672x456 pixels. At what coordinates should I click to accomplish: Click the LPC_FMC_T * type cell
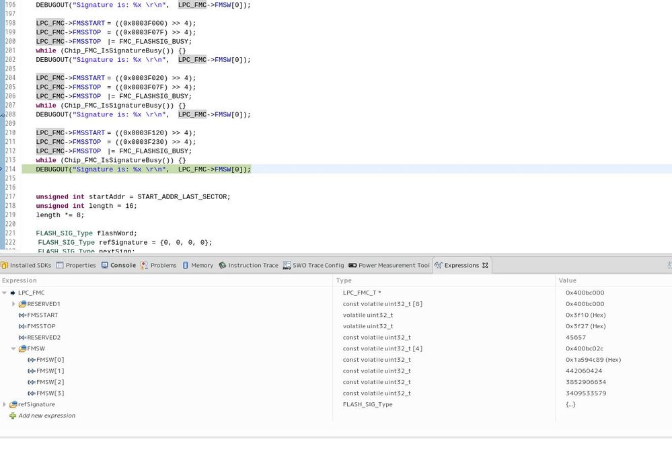click(362, 293)
